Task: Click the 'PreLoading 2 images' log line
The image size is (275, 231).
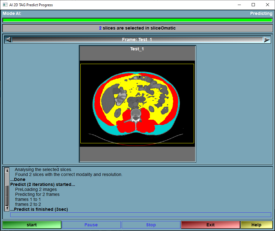Action: pos(36,189)
